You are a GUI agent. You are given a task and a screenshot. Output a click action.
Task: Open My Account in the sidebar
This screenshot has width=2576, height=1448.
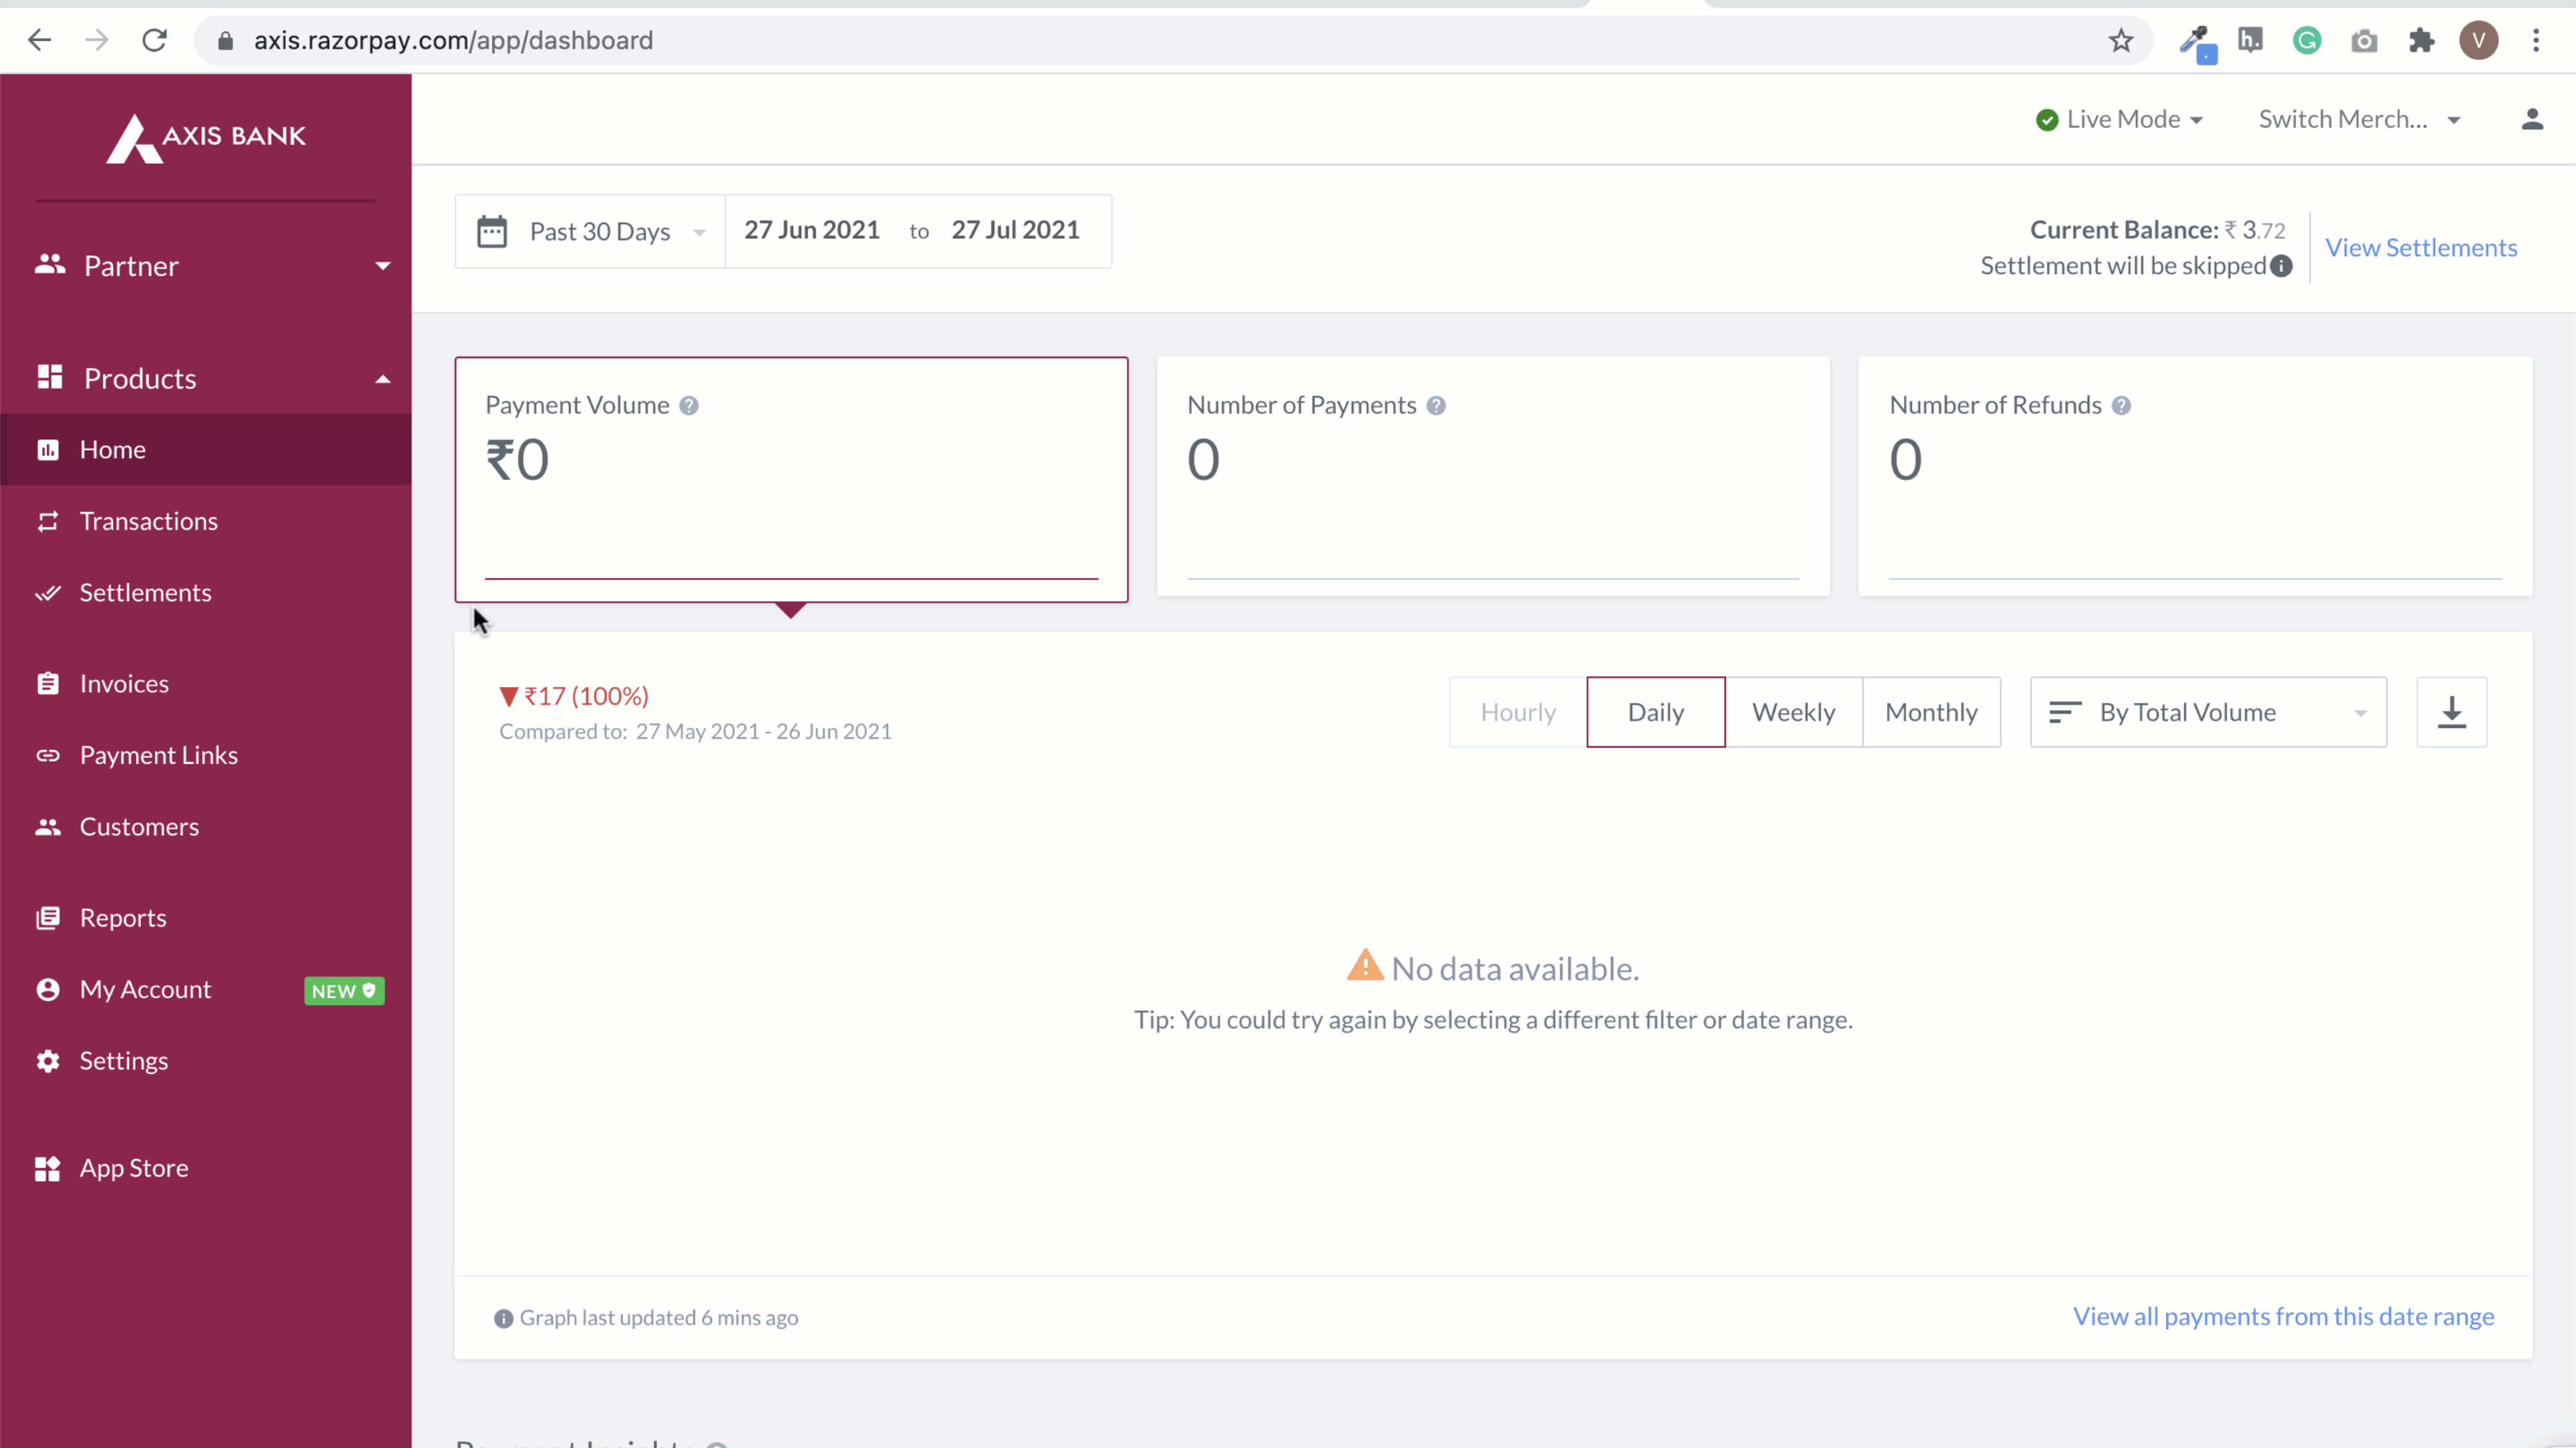206,990
